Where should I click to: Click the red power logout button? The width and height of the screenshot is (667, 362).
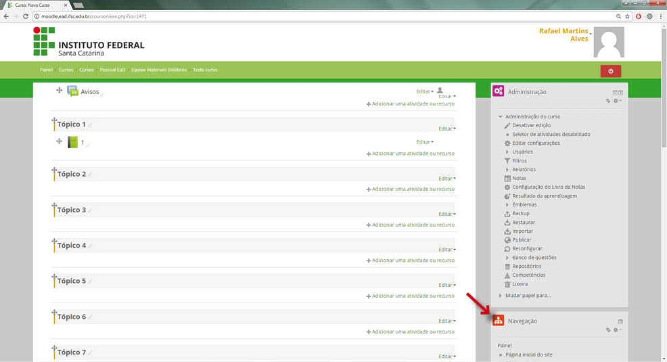pos(610,71)
